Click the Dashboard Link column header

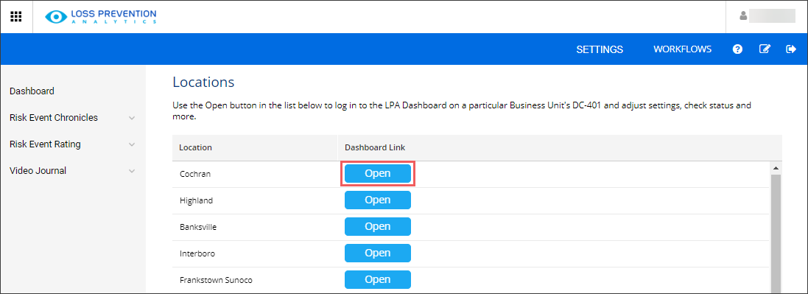(x=375, y=147)
